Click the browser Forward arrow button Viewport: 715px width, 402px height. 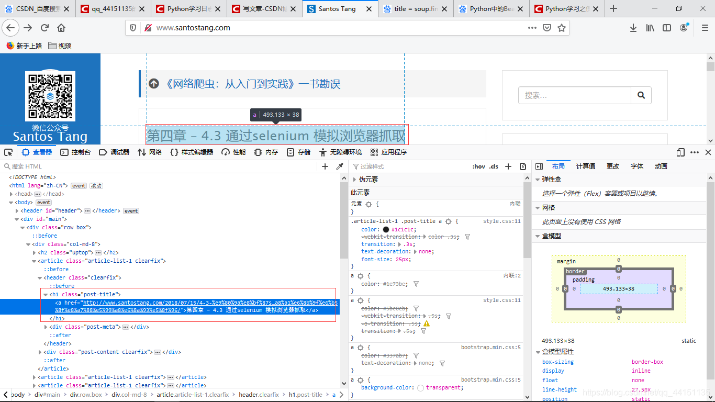[28, 28]
